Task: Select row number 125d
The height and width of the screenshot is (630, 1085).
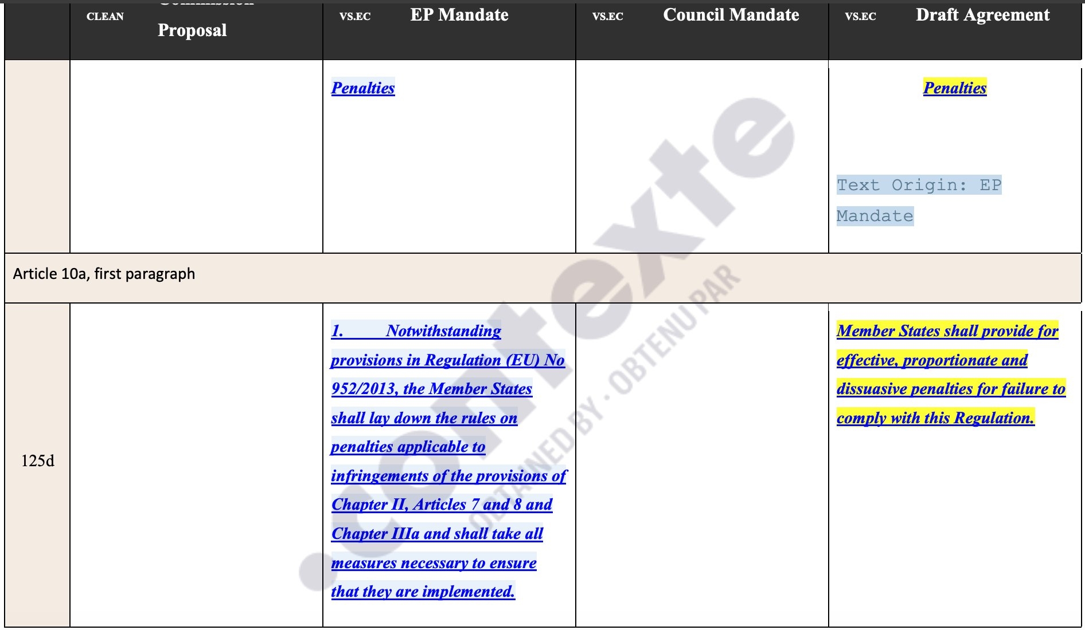Action: pyautogui.click(x=38, y=461)
